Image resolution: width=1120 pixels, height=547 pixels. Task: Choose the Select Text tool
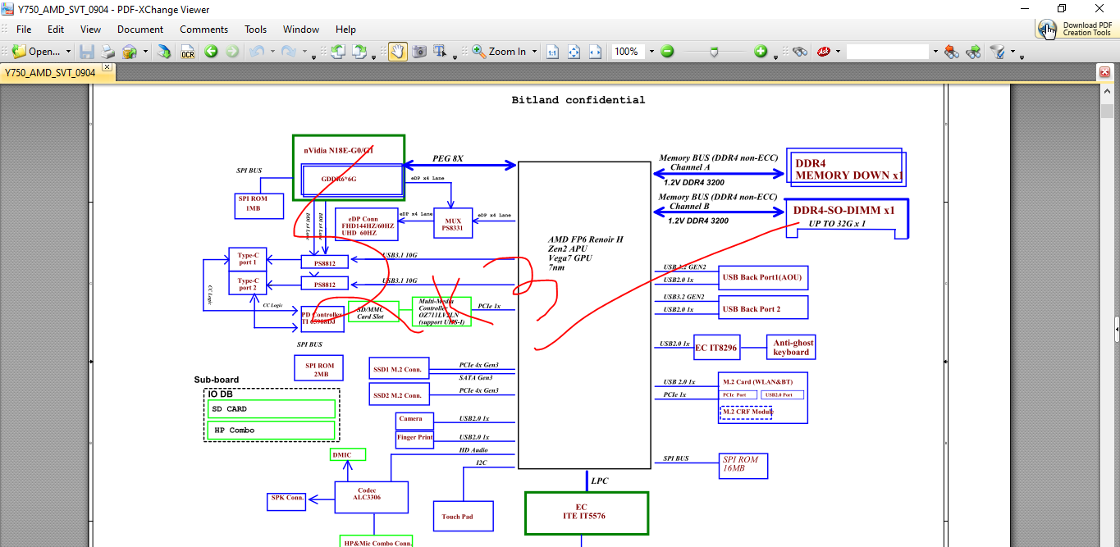[x=441, y=51]
